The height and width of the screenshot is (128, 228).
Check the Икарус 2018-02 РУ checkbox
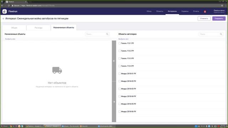point(120,81)
